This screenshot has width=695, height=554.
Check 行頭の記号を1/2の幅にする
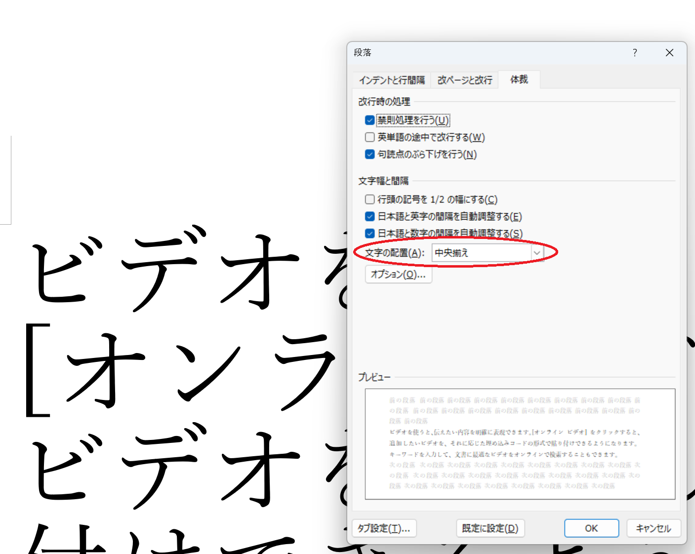tap(369, 199)
